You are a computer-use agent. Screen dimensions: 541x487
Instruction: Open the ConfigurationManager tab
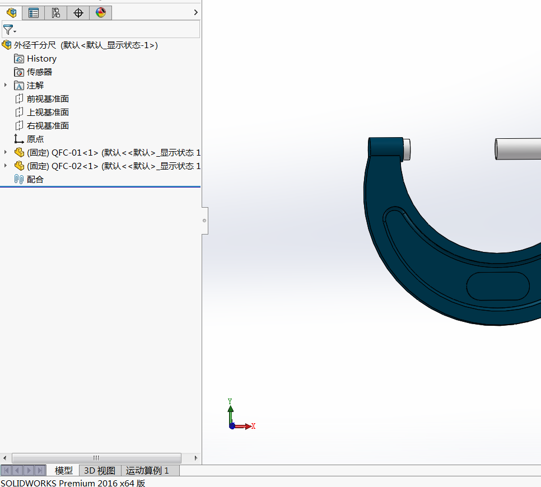point(55,13)
